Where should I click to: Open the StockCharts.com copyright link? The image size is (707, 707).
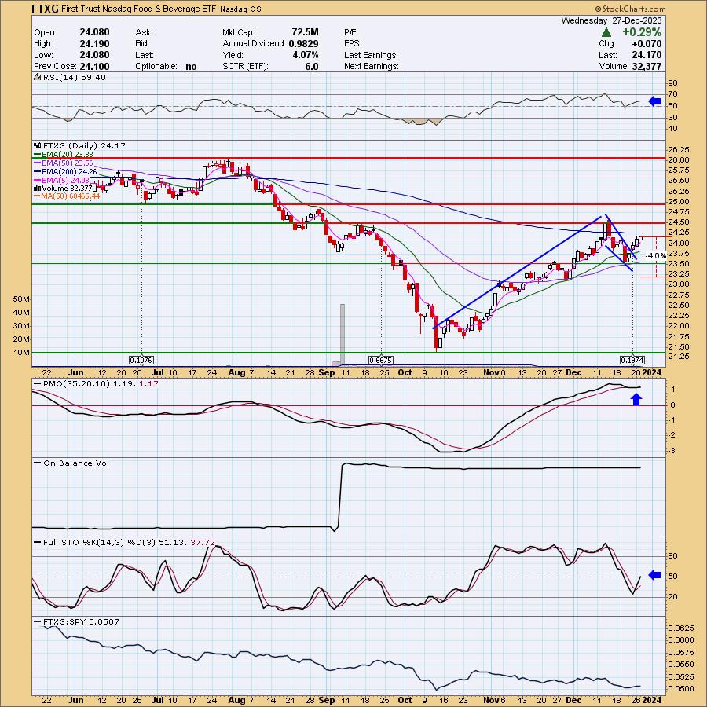pyautogui.click(x=630, y=9)
